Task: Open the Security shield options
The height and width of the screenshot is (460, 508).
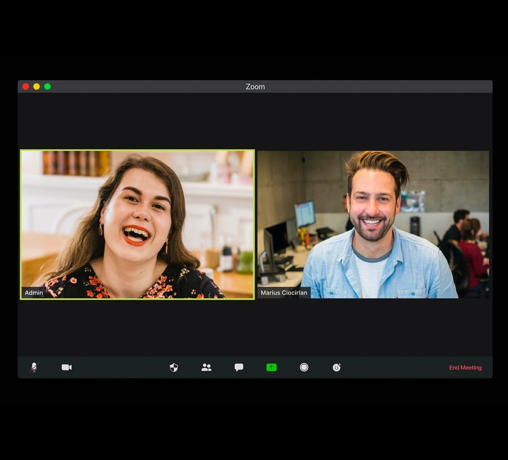Action: click(x=174, y=367)
